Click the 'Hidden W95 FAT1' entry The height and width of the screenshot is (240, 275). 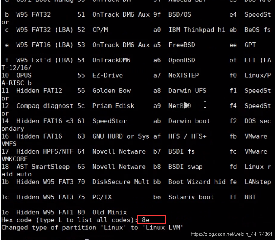tap(45, 212)
